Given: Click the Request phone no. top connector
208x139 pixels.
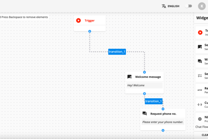Looking at the screenshot, I should (163, 109).
